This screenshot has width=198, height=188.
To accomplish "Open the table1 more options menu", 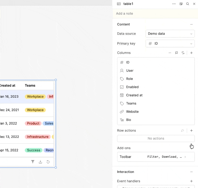I will 174,4.
